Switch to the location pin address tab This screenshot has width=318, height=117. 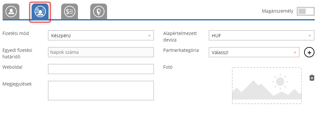click(99, 12)
